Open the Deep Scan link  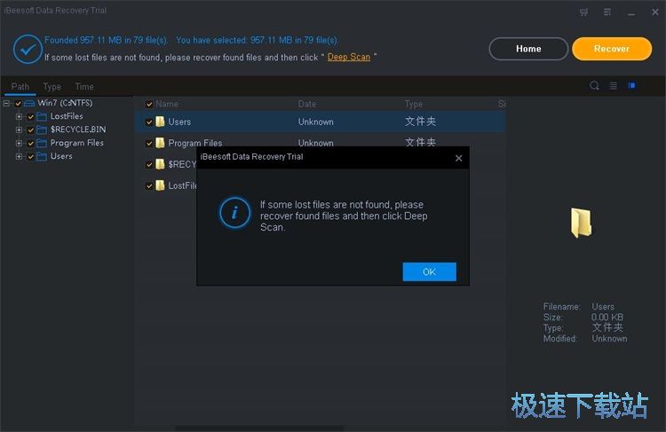(x=349, y=57)
